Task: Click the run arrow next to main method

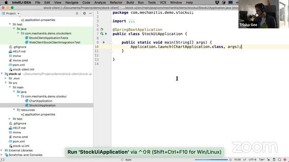Action: point(104,42)
